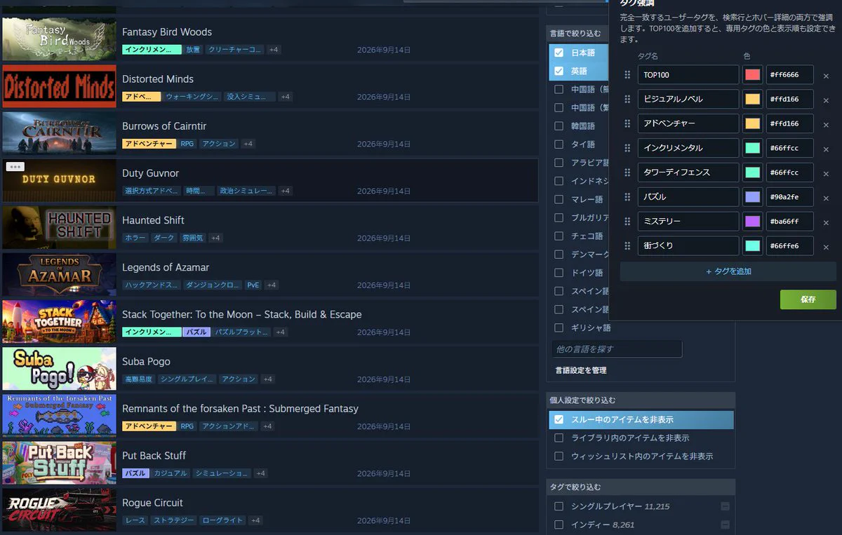Click highlighted パズル tag on Put Back Stuff
The height and width of the screenshot is (535, 842).
[136, 474]
